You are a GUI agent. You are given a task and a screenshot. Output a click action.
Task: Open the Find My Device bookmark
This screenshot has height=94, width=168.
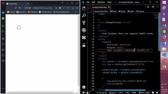pyautogui.click(x=45, y=12)
